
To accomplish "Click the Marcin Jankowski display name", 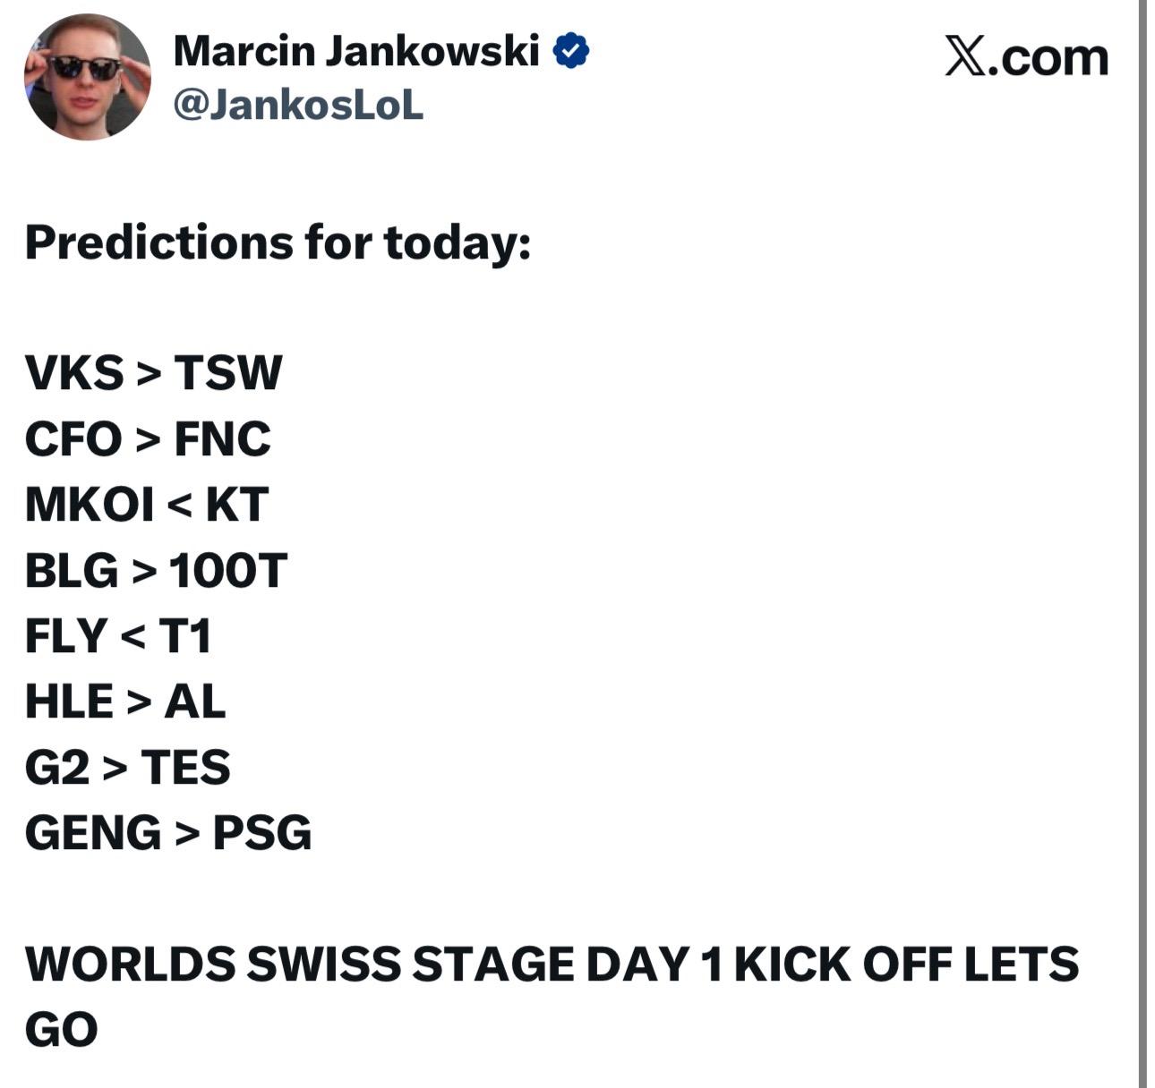I will [x=355, y=51].
